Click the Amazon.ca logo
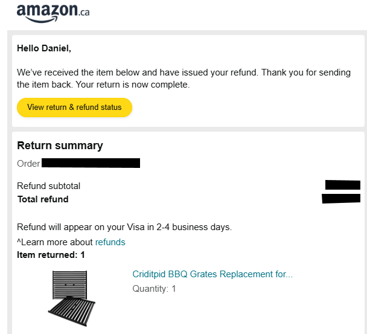The image size is (367, 334). coord(53,12)
